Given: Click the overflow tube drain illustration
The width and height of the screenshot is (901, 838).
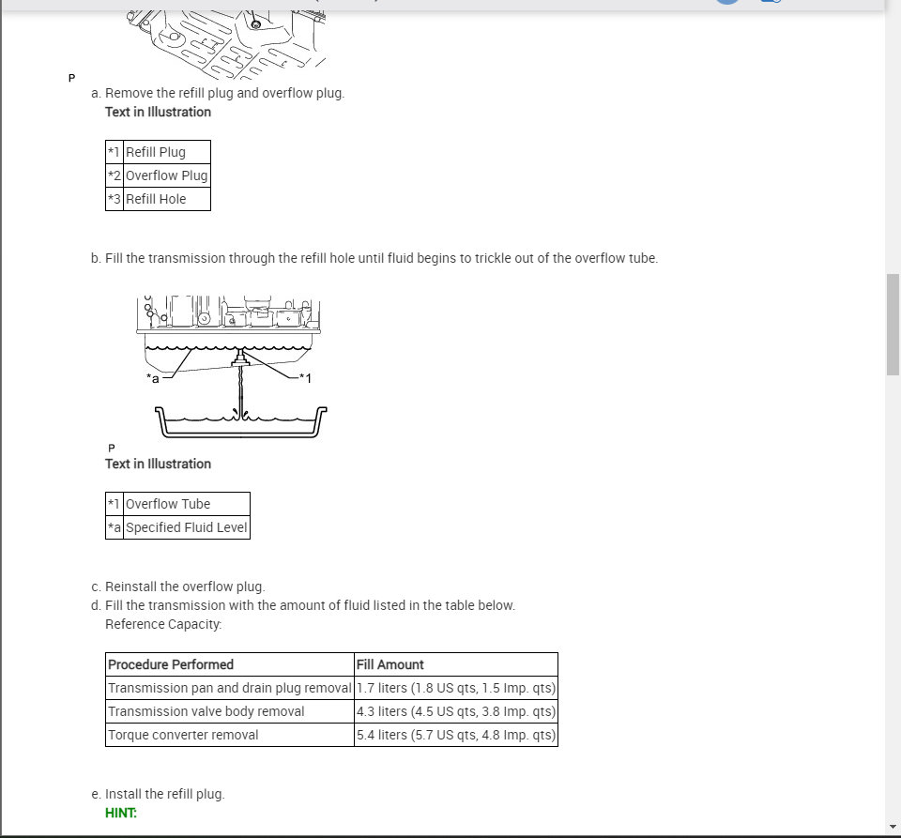Looking at the screenshot, I should [x=232, y=367].
